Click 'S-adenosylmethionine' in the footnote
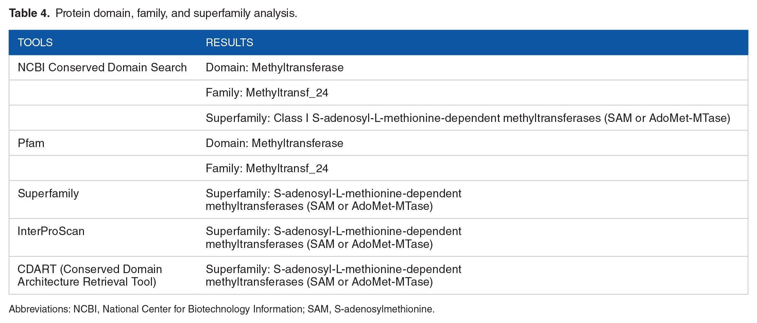This screenshot has height=323, width=757. pos(383,309)
